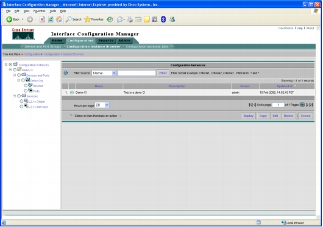Click the browser Back button
Screen dimensions: 323x227
click(13, 19)
